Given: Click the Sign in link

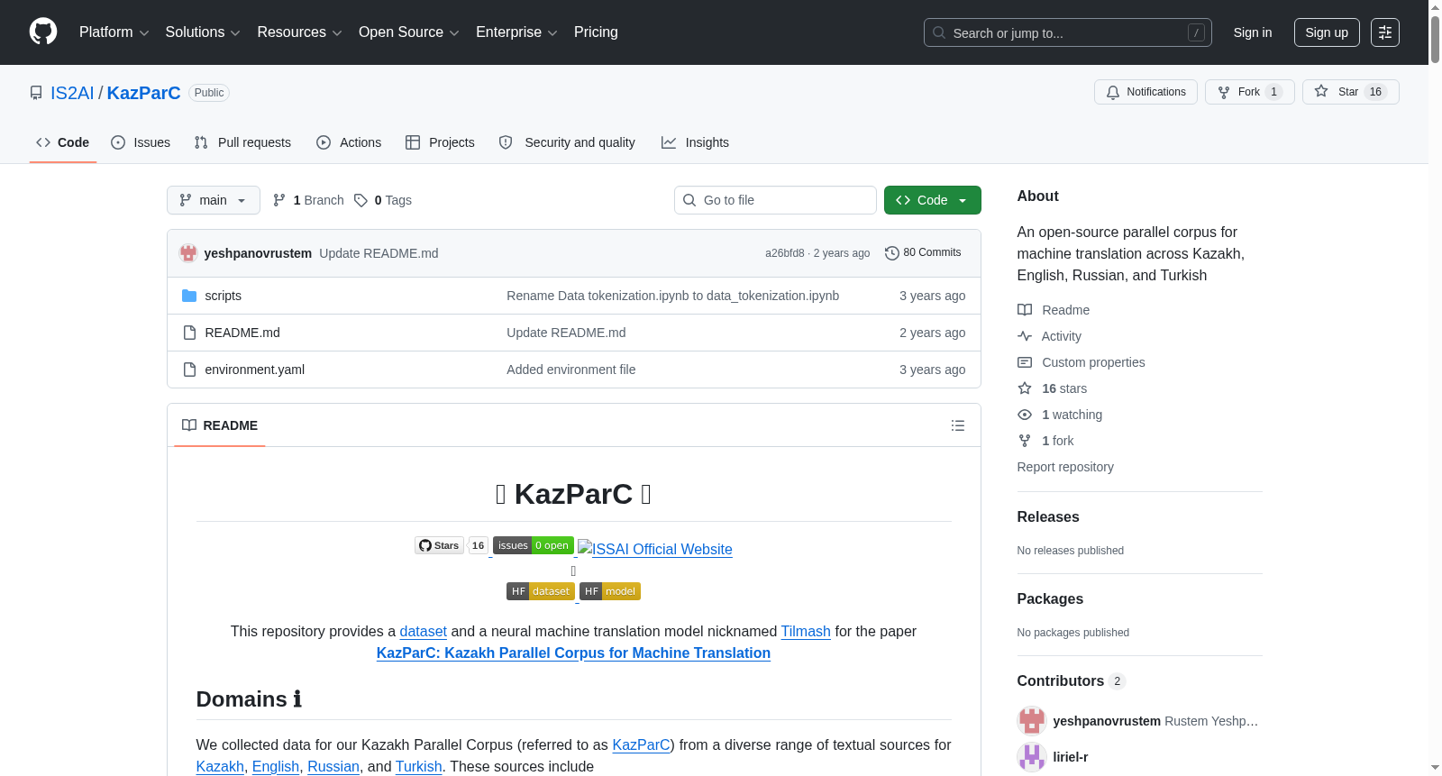Looking at the screenshot, I should tap(1253, 32).
